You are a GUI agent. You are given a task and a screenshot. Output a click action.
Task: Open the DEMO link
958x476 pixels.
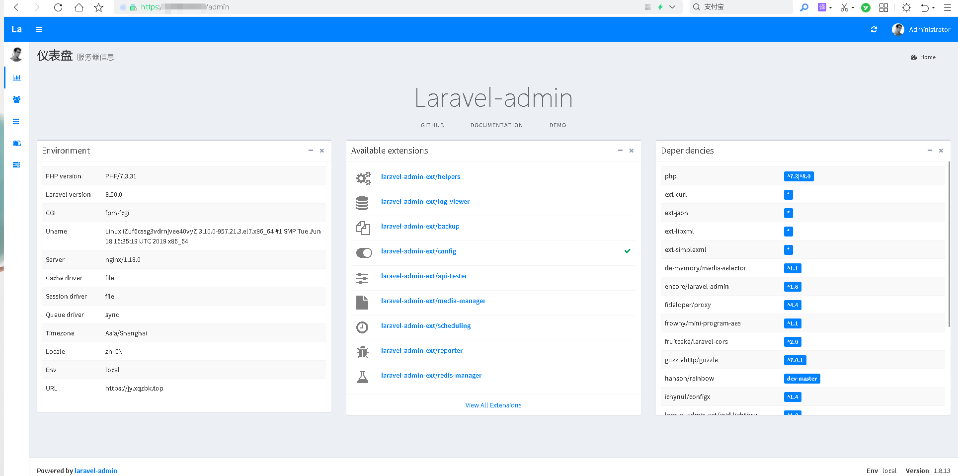pos(558,125)
